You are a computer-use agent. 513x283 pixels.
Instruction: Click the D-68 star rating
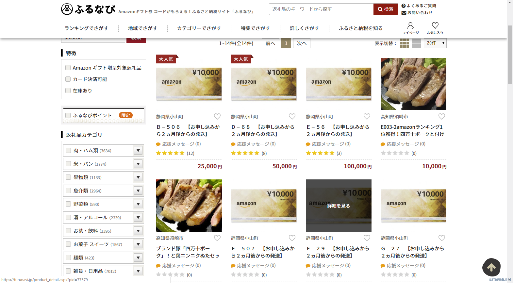245,153
